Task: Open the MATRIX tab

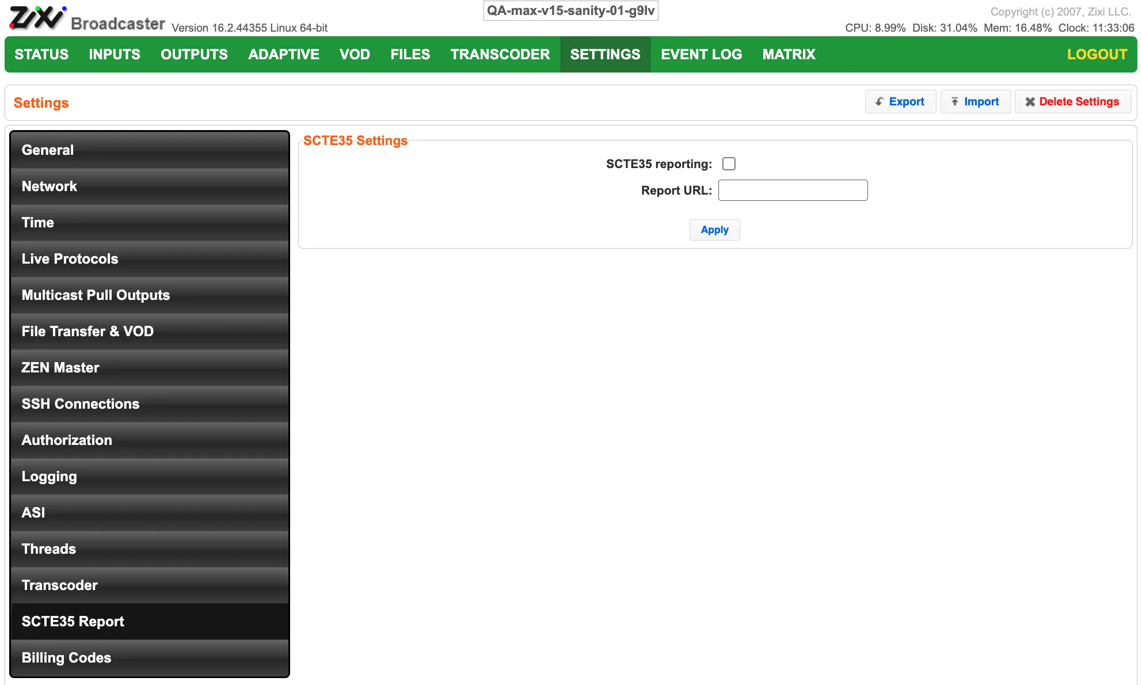Action: (x=789, y=54)
